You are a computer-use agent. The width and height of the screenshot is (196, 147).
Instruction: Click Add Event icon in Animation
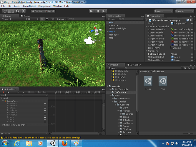pos(44,92)
